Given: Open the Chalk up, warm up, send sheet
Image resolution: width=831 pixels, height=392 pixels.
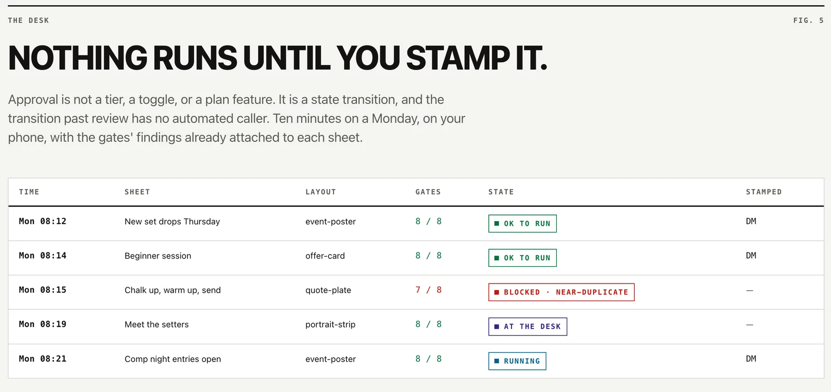Looking at the screenshot, I should tap(172, 290).
